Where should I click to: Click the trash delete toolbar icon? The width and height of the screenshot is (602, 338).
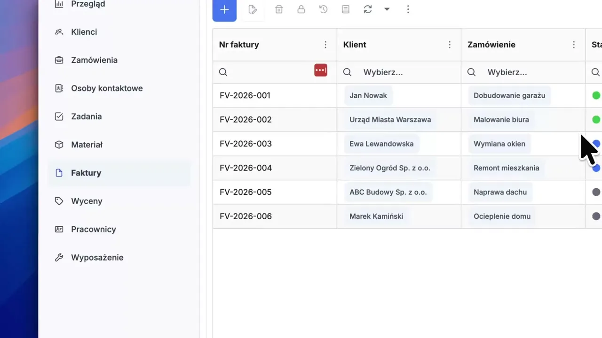click(279, 9)
